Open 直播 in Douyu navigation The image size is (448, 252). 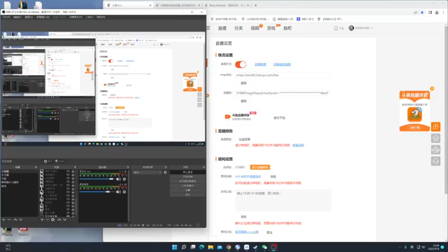tap(222, 28)
